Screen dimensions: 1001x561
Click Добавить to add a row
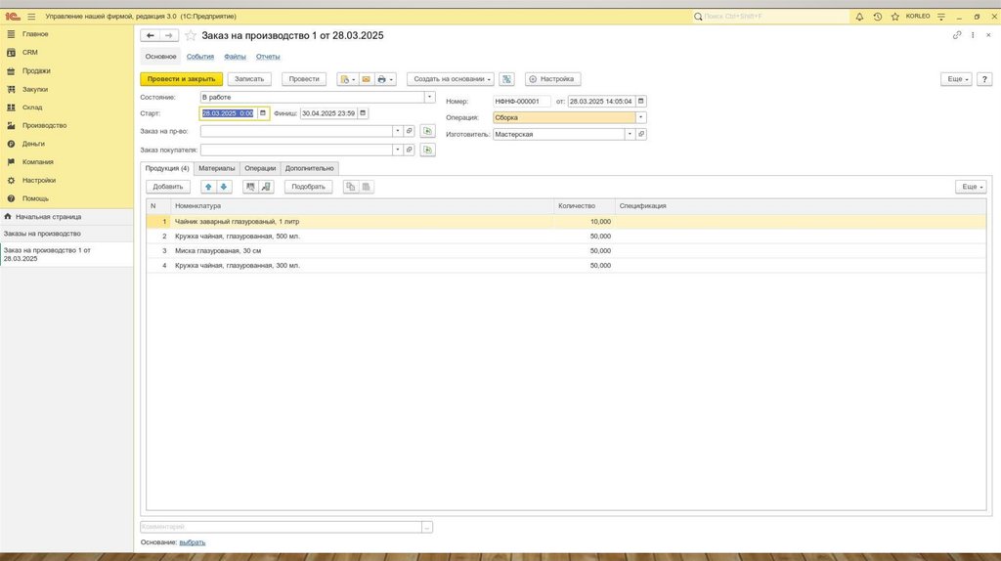[168, 187]
